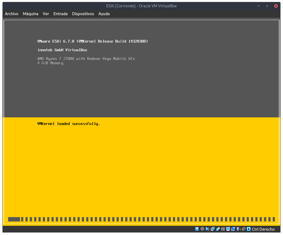Viewport: 283px width, 235px height.
Task: Click the ESXi boot progress bar
Action: pos(141,219)
